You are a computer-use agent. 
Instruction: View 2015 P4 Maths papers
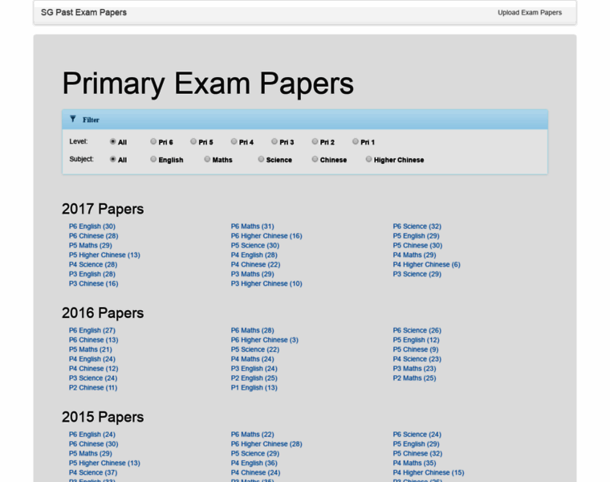[x=414, y=463]
